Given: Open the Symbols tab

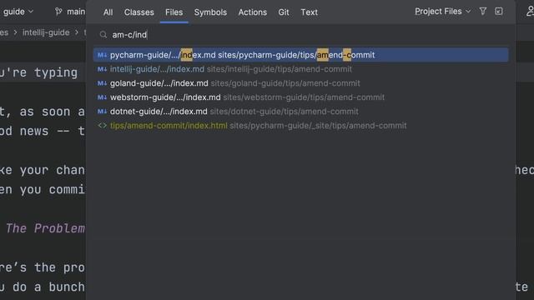Looking at the screenshot, I should [x=210, y=12].
